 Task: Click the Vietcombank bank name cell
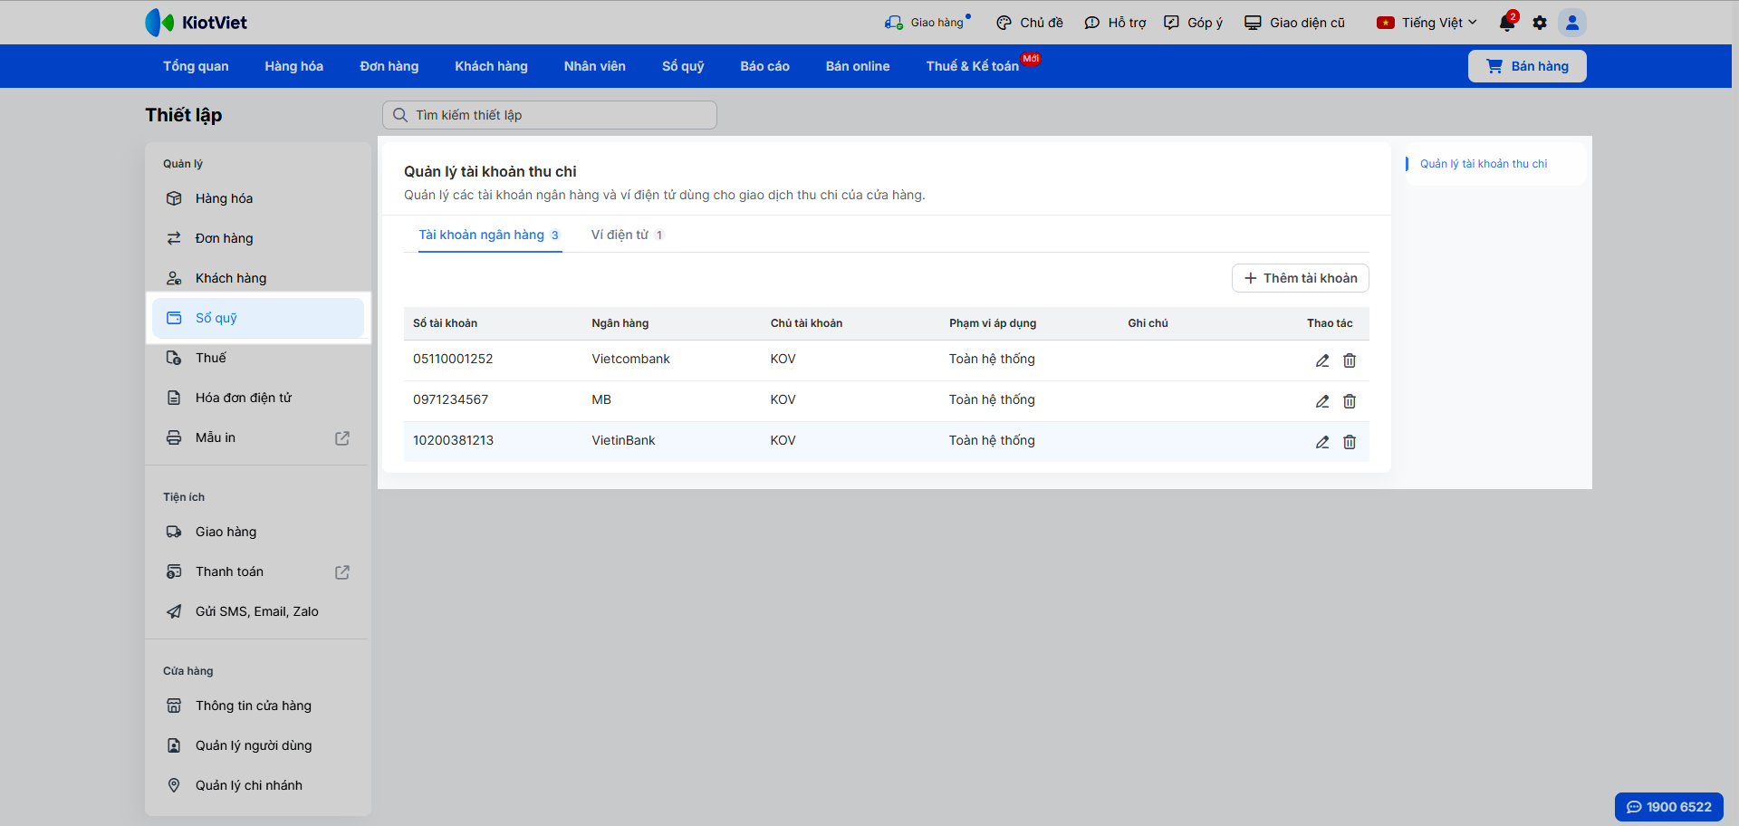(631, 359)
